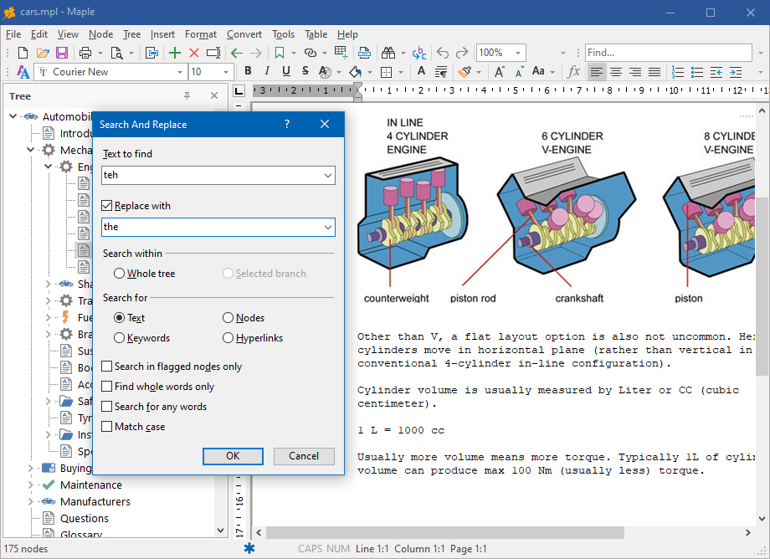
Task: Expand the Buying tree node
Action: 30,469
